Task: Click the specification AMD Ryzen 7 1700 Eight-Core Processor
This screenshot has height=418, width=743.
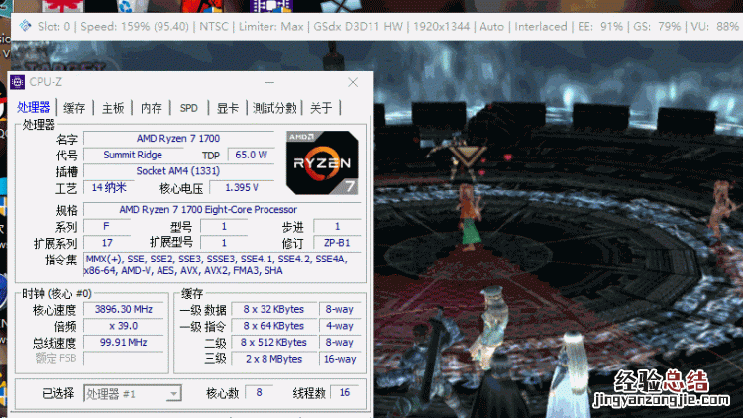Action: (222, 209)
